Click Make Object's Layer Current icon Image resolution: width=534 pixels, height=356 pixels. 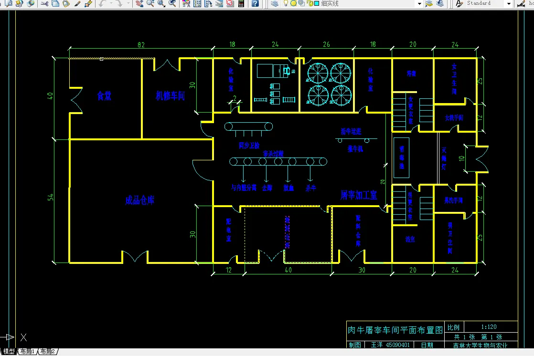pyautogui.click(x=429, y=3)
